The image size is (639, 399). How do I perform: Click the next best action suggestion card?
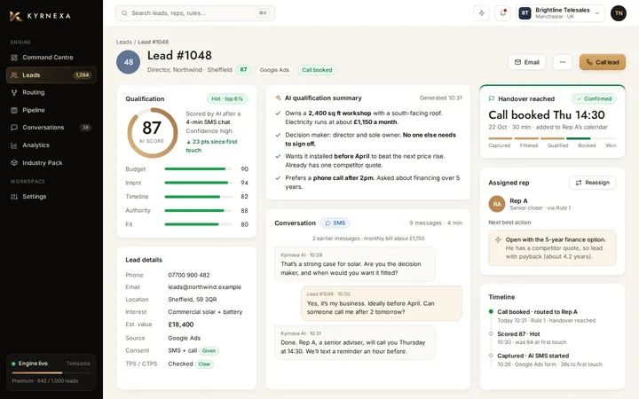tap(552, 248)
